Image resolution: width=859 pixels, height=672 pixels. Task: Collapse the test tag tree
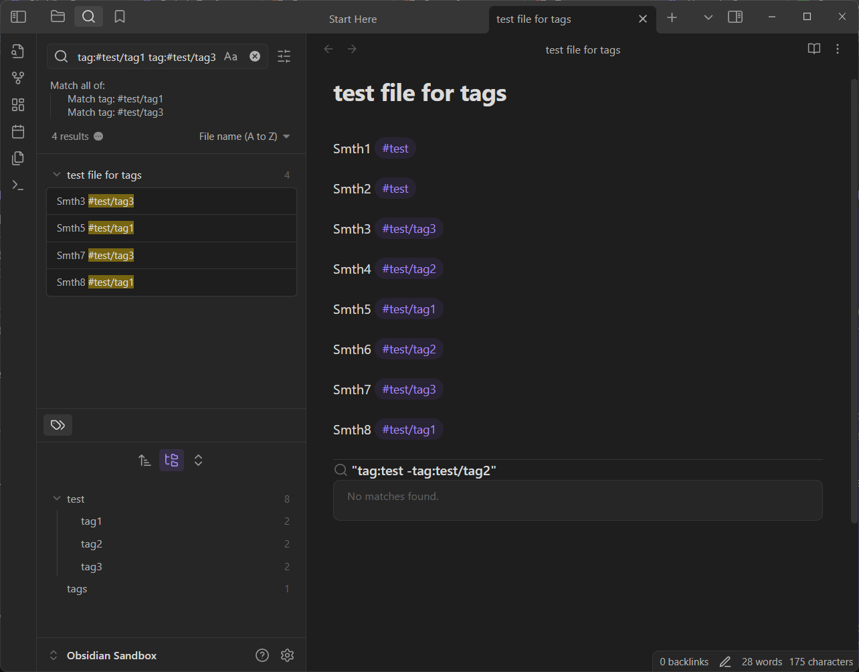coord(57,499)
